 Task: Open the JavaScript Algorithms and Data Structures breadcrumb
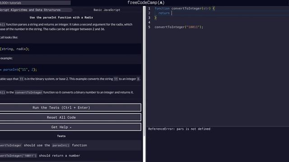coord(30,10)
